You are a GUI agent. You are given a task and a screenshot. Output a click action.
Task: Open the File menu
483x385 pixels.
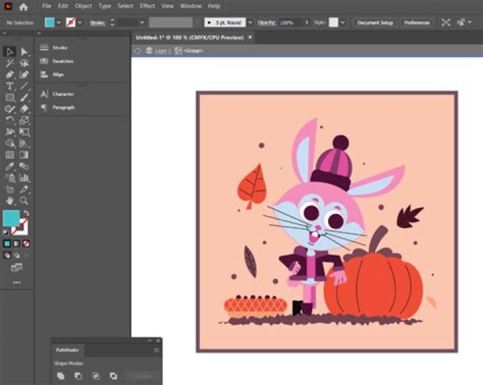(47, 6)
